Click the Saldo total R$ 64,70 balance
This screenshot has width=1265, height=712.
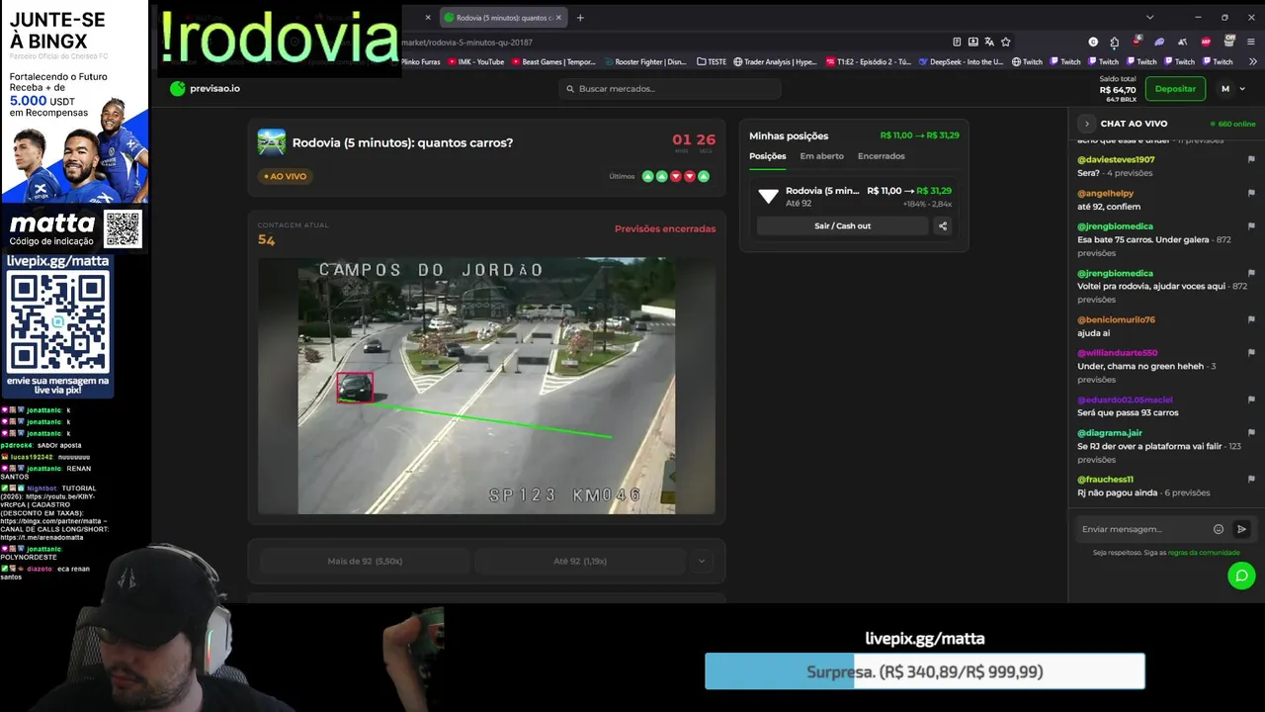tap(1118, 89)
